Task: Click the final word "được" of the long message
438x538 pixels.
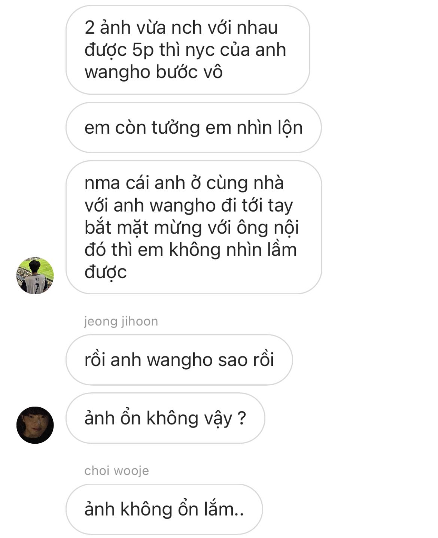Action: [106, 272]
